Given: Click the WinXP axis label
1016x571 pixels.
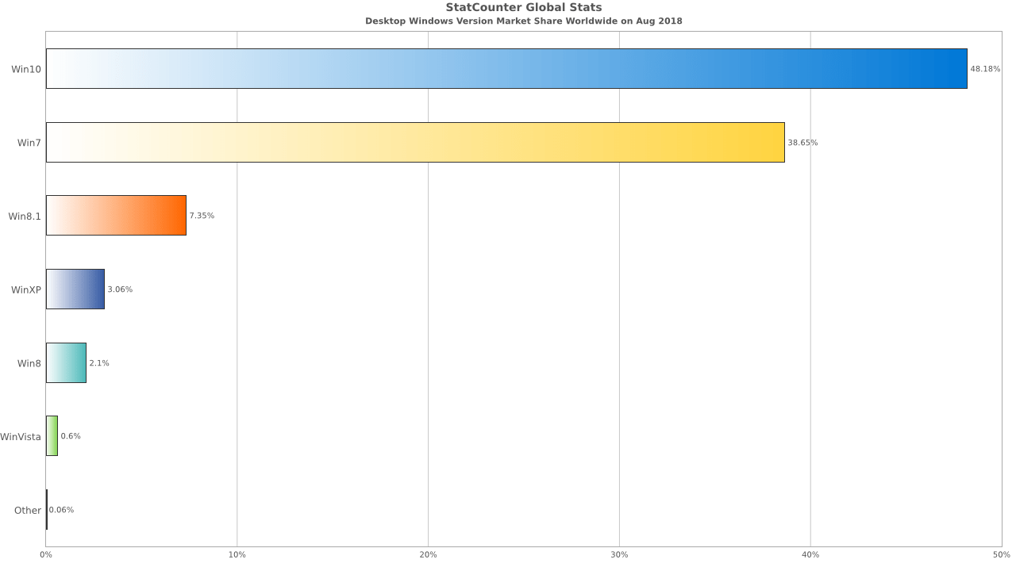Looking at the screenshot, I should coord(26,289).
